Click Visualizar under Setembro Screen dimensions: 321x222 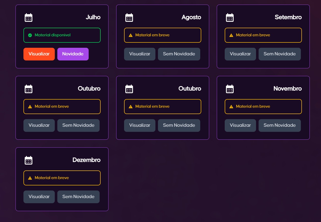(240, 54)
